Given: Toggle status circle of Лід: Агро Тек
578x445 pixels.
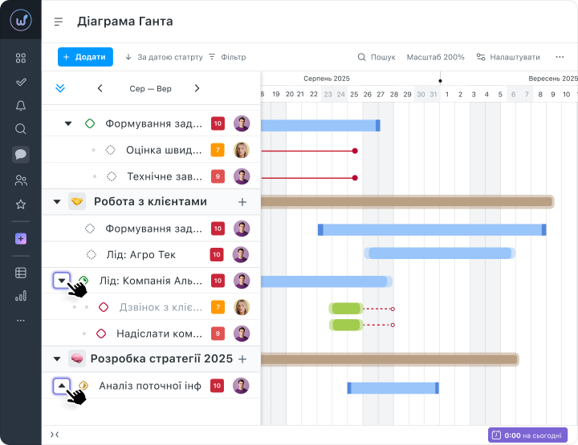Looking at the screenshot, I should [90, 255].
